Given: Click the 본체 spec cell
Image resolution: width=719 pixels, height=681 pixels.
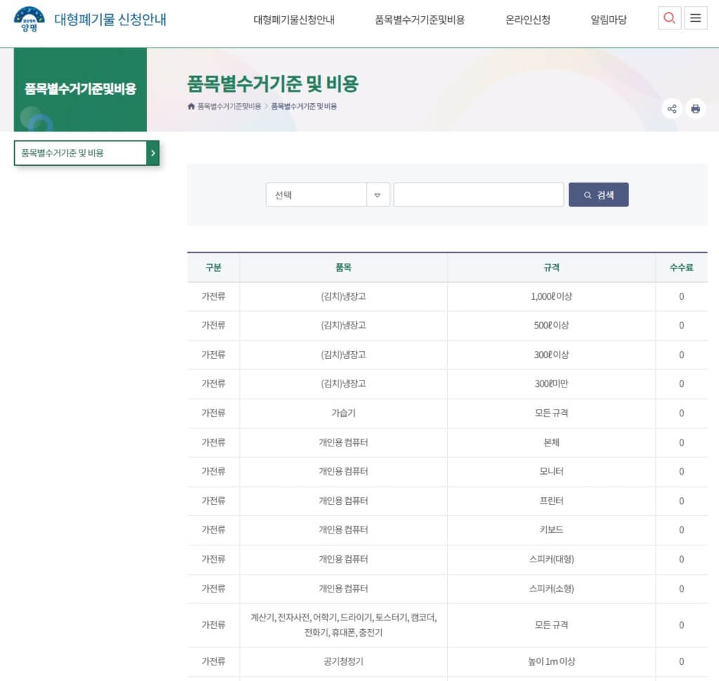Looking at the screenshot, I should (x=551, y=442).
